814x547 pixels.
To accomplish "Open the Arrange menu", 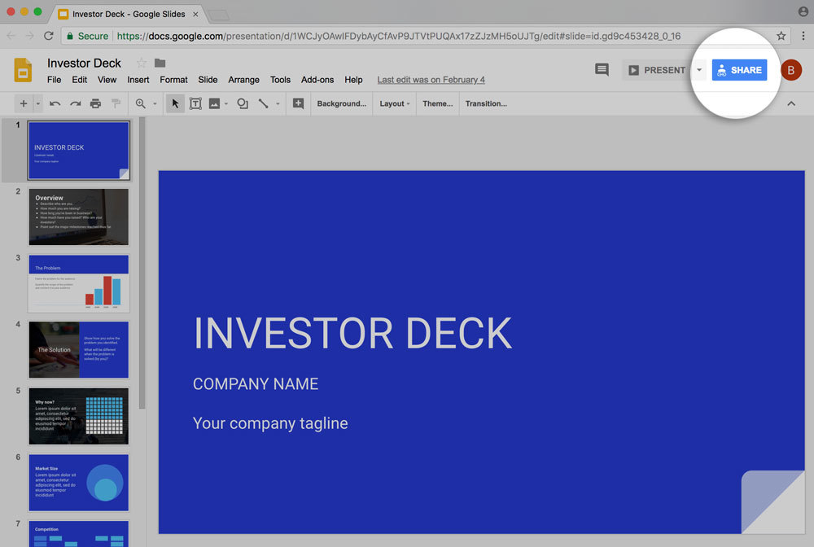I will click(243, 80).
